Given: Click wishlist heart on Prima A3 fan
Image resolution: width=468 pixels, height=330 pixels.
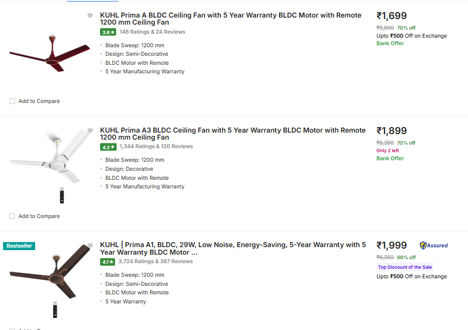Looking at the screenshot, I should pyautogui.click(x=90, y=131).
